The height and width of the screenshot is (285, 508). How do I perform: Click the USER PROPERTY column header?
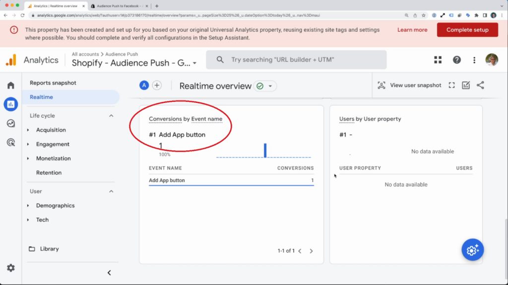tap(360, 168)
